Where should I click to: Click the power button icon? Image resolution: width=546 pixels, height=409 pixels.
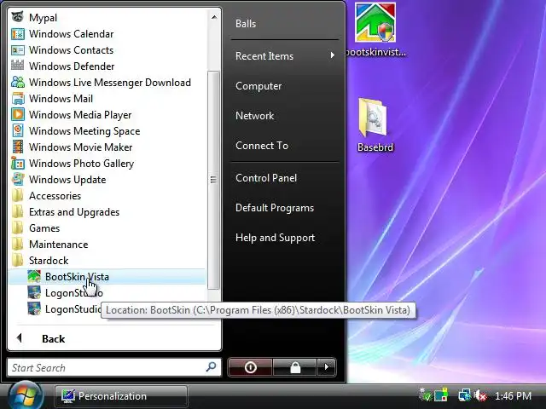click(x=250, y=367)
